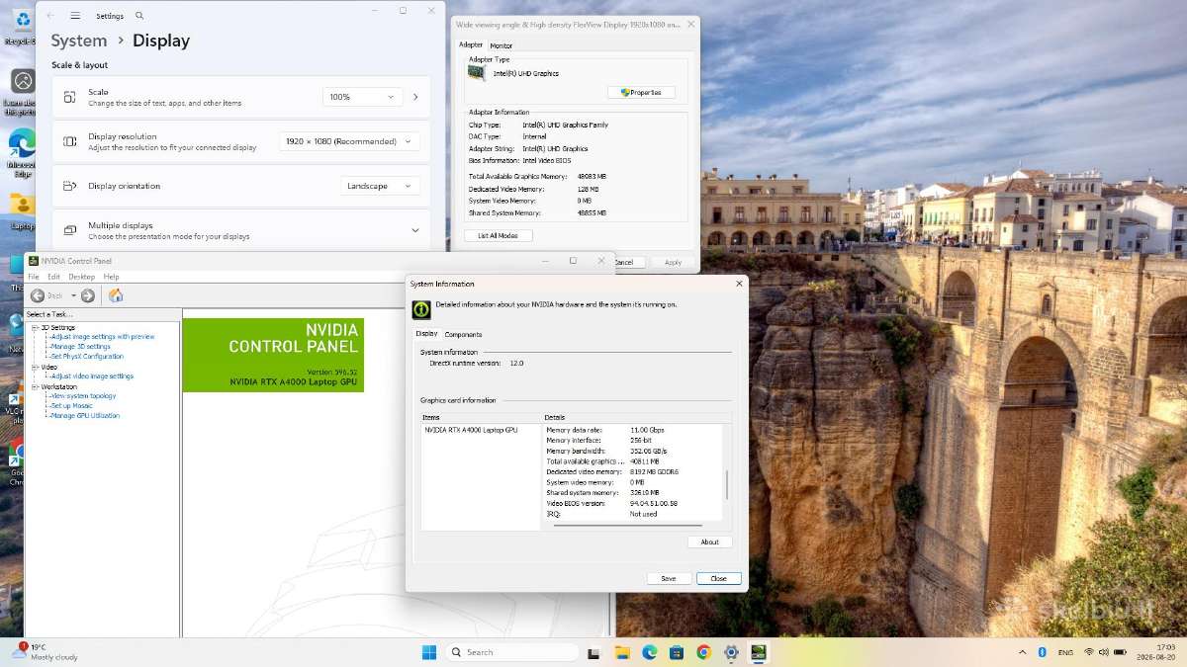This screenshot has height=667, width=1187.
Task: Open the Desktop menu in NVIDIA Control Panel
Action: 82,277
